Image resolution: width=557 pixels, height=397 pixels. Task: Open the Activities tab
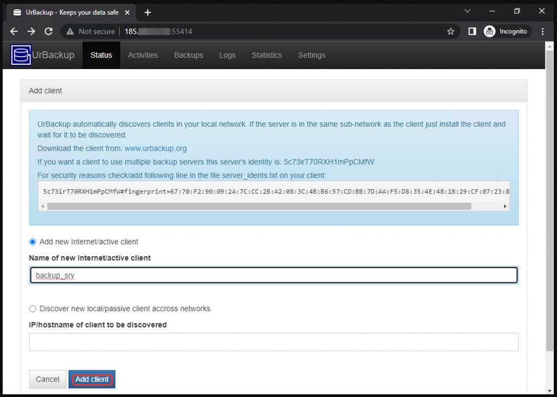click(143, 55)
